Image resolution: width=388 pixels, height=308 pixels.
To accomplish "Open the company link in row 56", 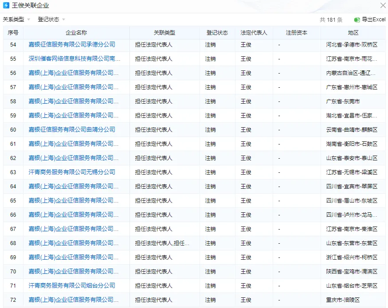I will (74, 73).
